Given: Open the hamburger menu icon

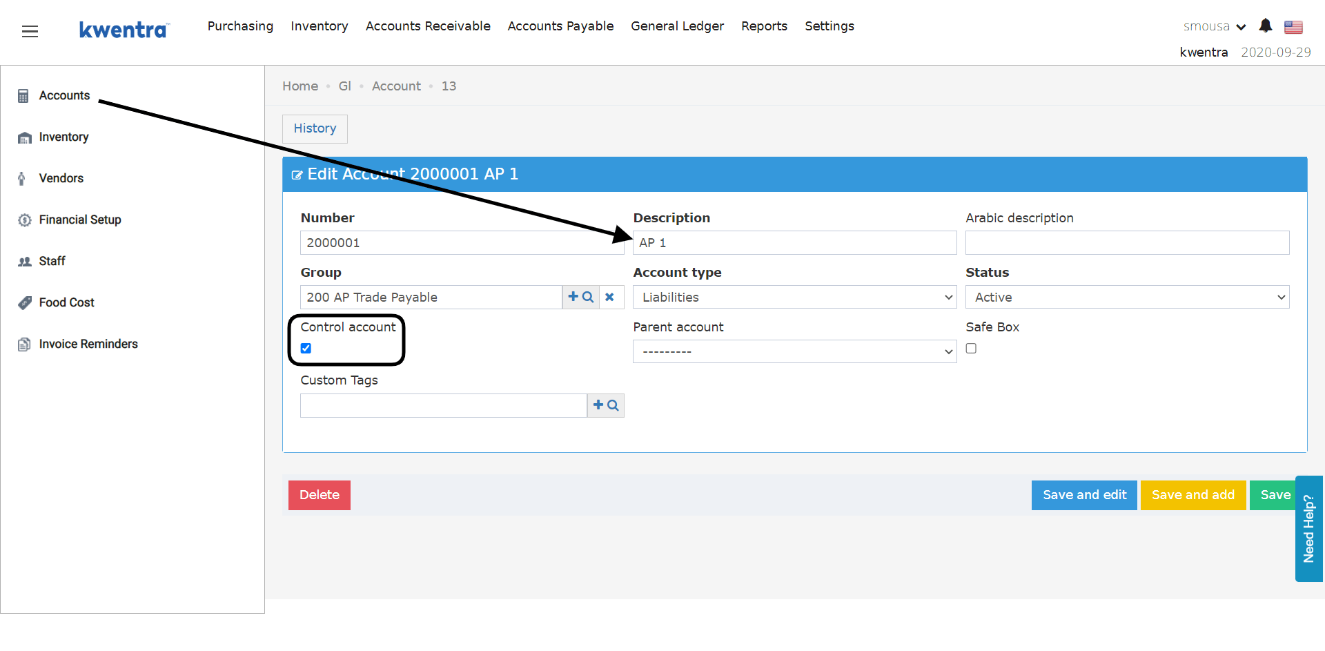Looking at the screenshot, I should [x=30, y=31].
